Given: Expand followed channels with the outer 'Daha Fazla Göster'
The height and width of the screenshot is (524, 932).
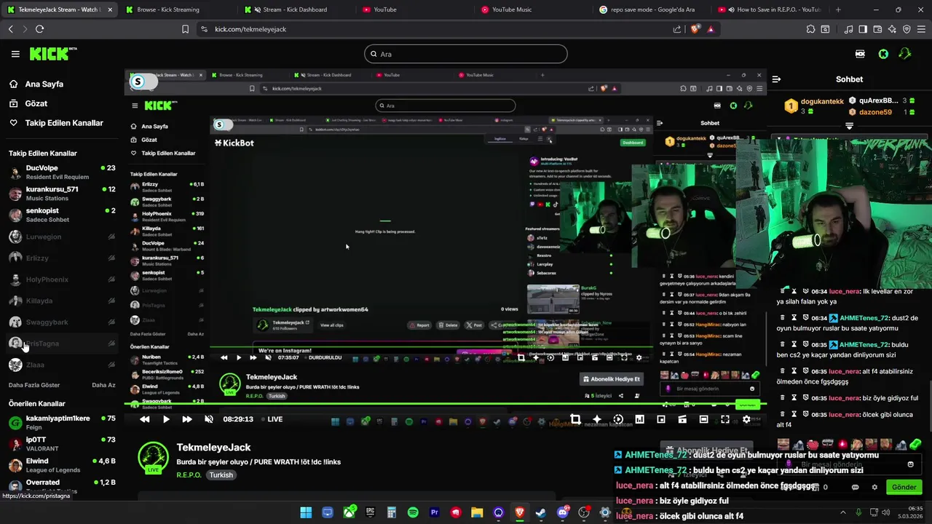Looking at the screenshot, I should (34, 385).
